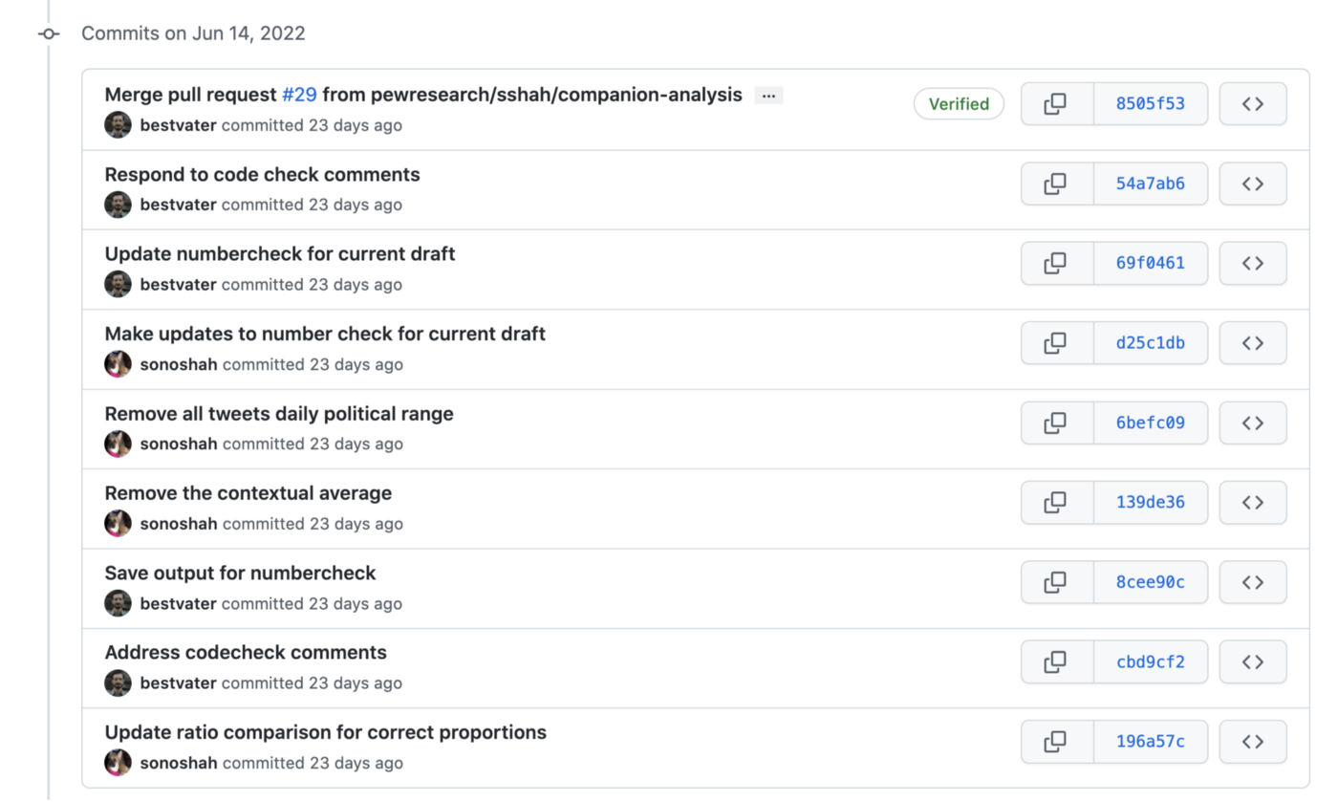Image resolution: width=1338 pixels, height=802 pixels.
Task: Copy the full SHA for commit 8505f53
Action: [1057, 103]
